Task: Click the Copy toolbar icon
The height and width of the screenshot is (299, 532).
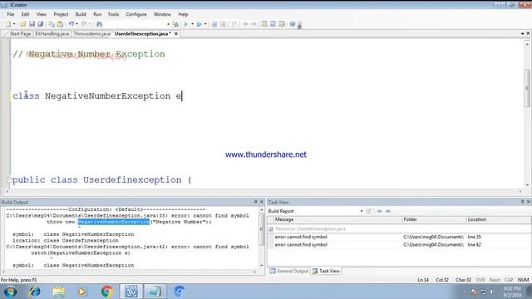Action: coord(52,24)
